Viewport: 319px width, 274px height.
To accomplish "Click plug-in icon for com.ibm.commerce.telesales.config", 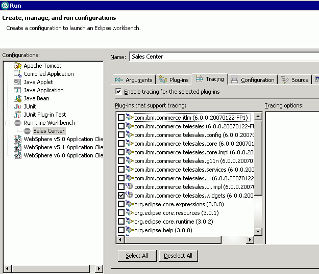I will click(130, 134).
